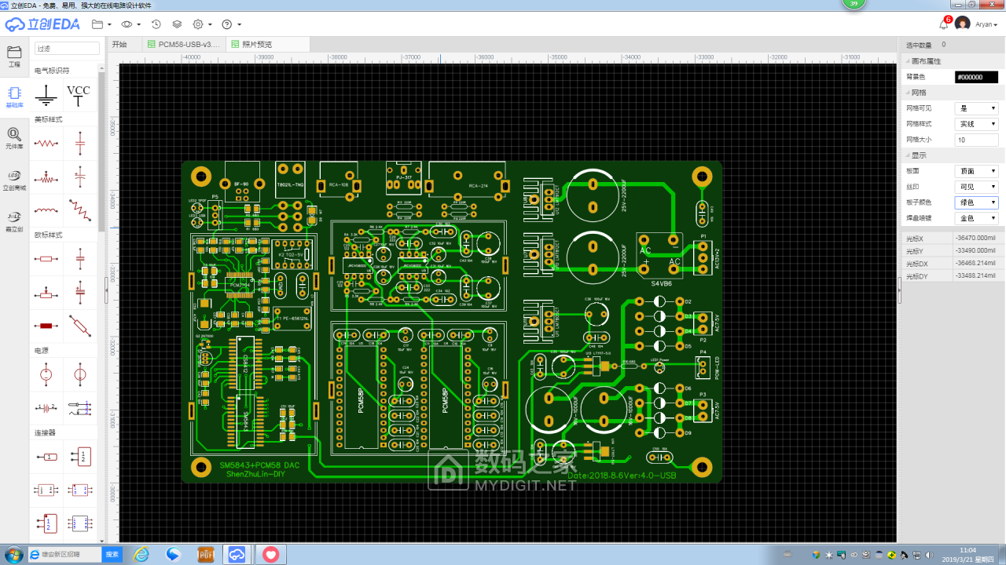The height and width of the screenshot is (565, 1006).
Task: Click the 光标Y value -33490.000mil
Action: [974, 251]
